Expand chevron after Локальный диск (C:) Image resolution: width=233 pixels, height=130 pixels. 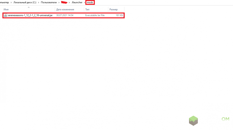(39, 2)
